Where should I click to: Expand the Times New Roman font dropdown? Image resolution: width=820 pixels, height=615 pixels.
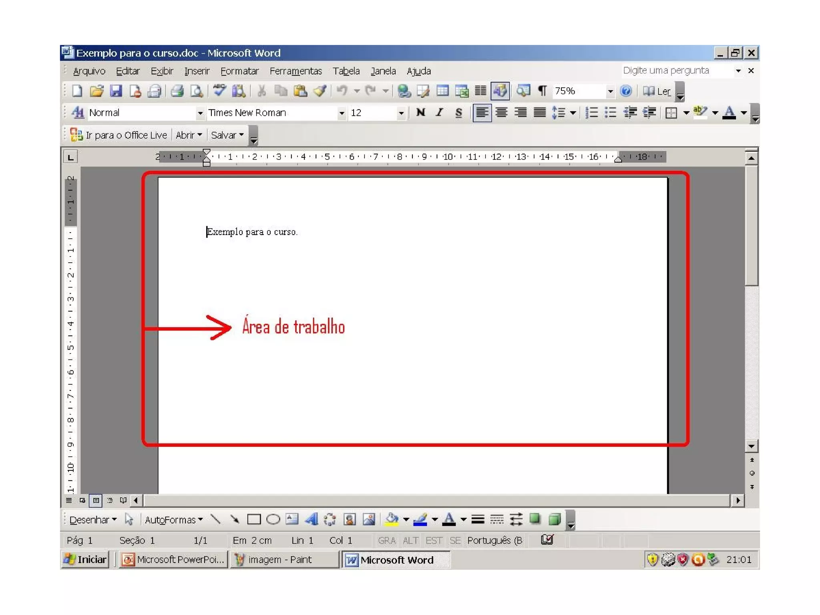coord(342,113)
